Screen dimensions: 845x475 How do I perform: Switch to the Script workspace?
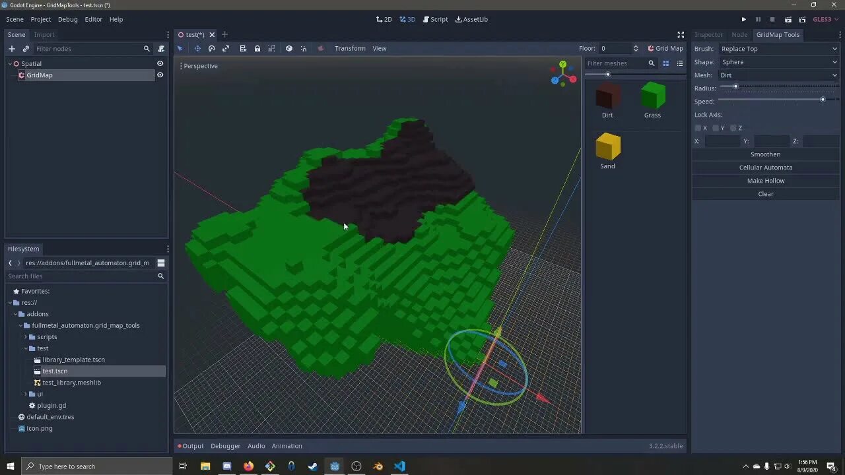coord(435,20)
